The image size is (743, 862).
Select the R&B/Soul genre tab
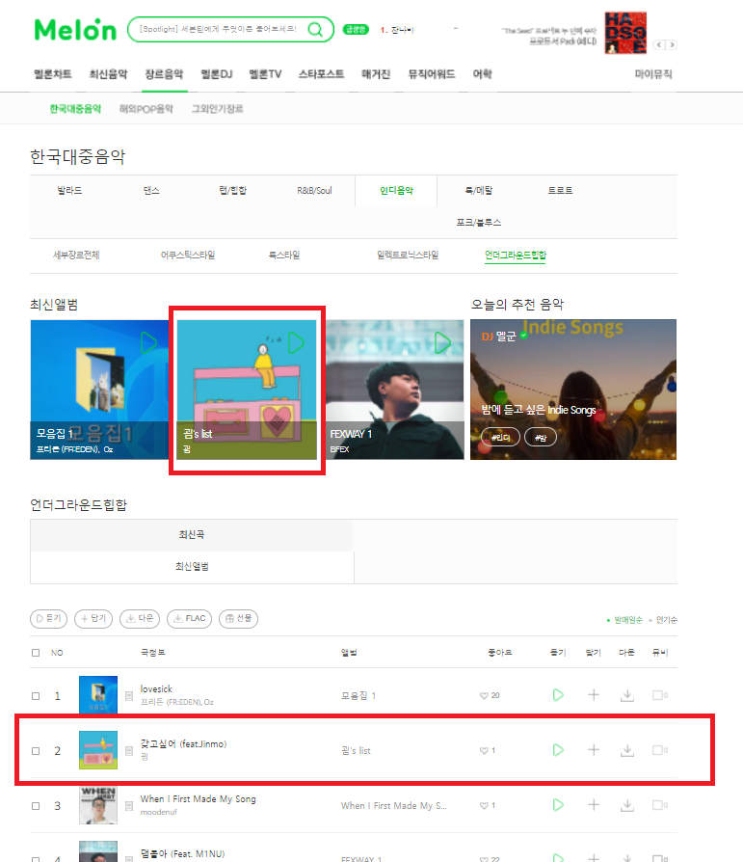click(x=314, y=191)
